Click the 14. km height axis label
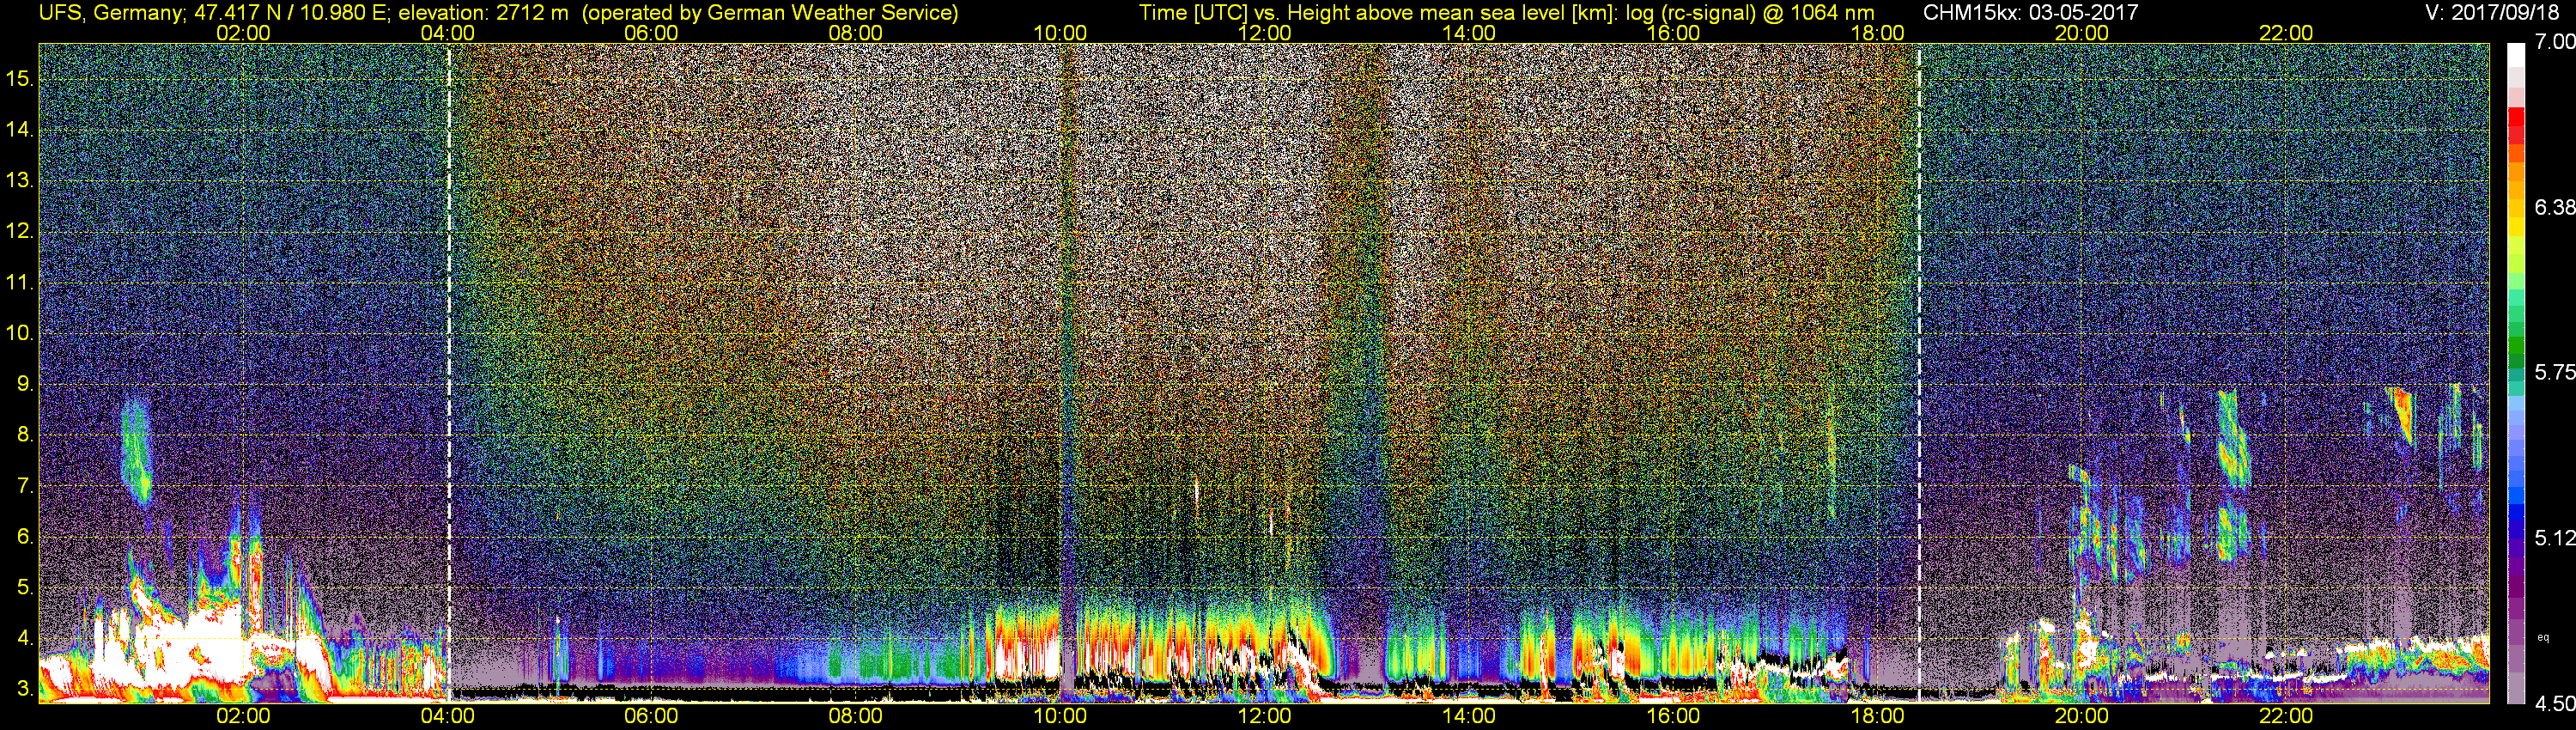2576x730 pixels. coord(20,129)
